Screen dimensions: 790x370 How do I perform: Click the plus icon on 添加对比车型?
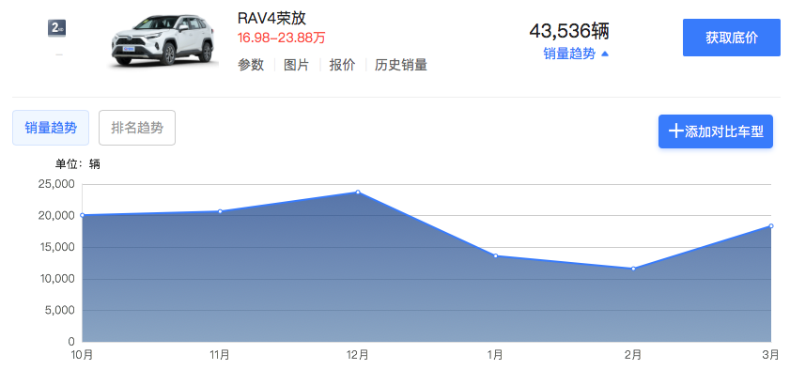point(675,131)
